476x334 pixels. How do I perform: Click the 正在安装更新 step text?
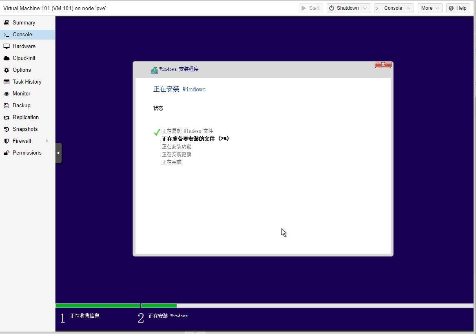176,155
